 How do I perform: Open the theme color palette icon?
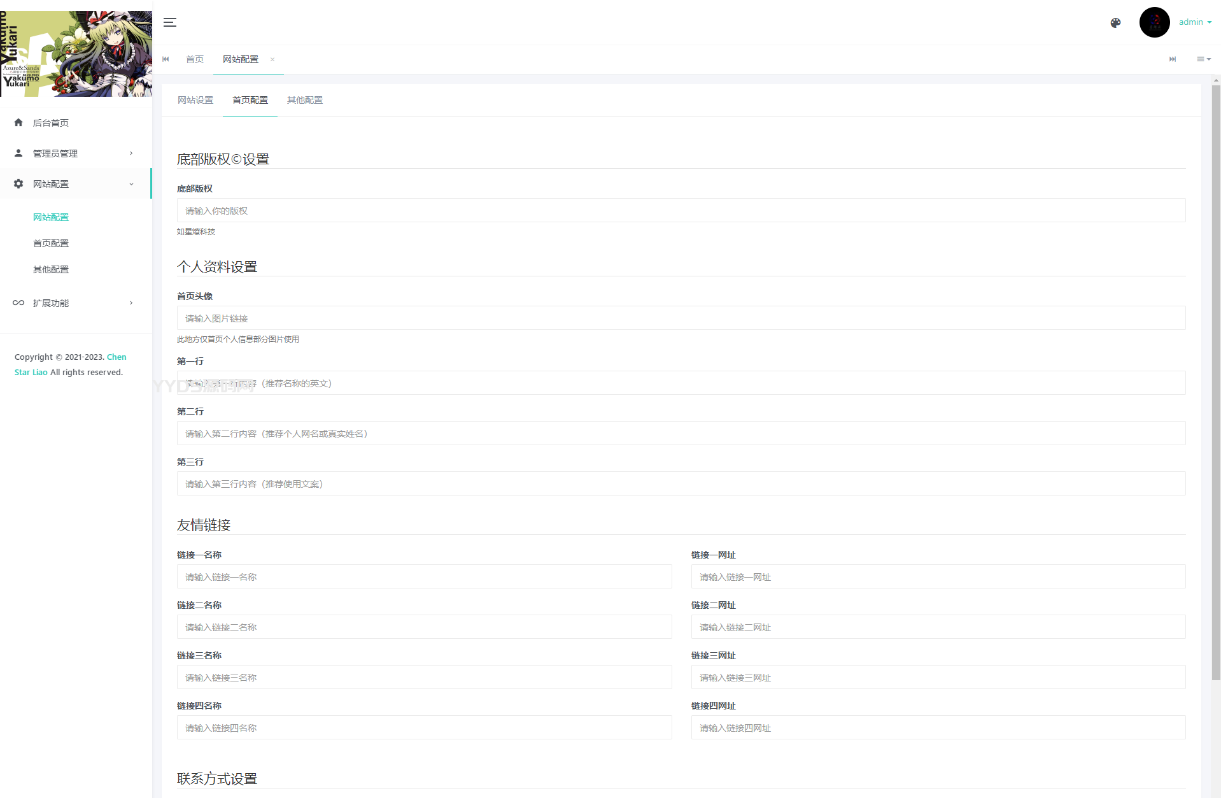1115,23
